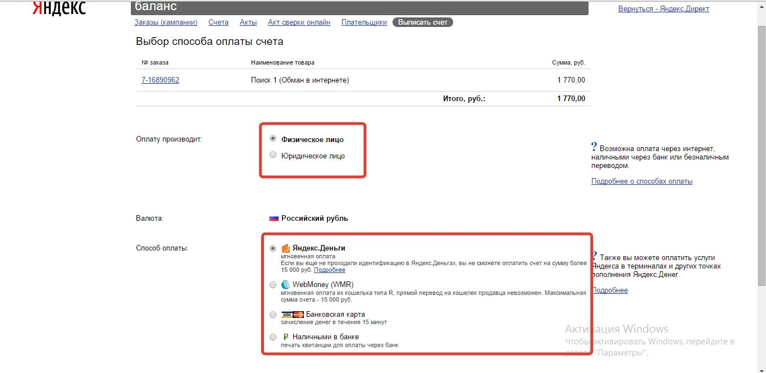This screenshot has height=373, width=766.
Task: Open Подробнее о способах оплаты link
Action: (x=642, y=181)
